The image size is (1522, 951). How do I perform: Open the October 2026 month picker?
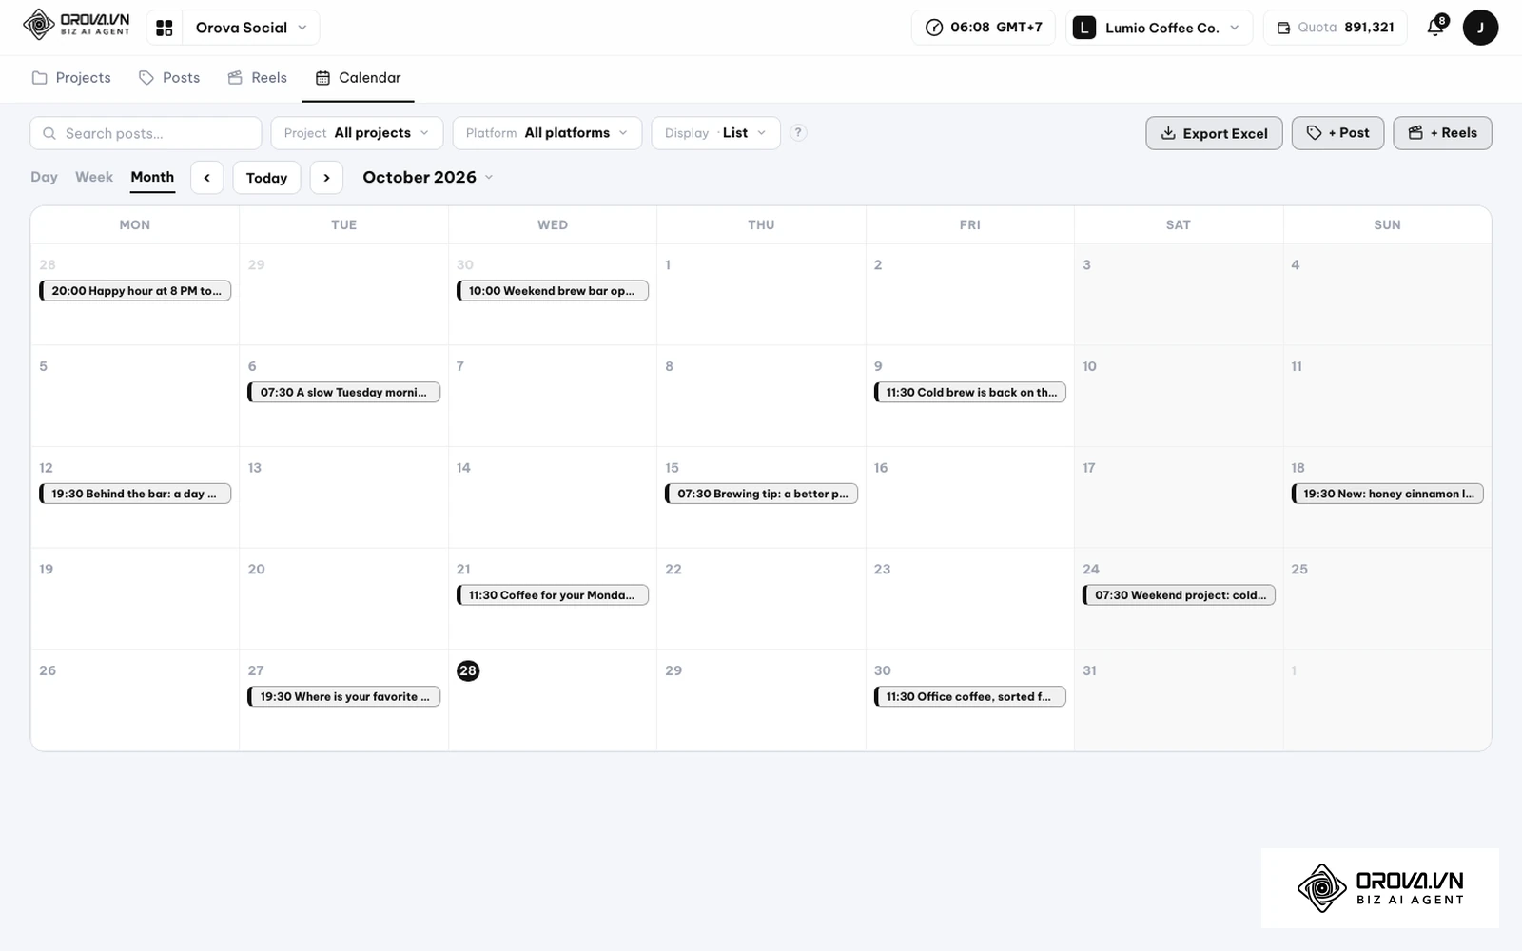(x=428, y=177)
